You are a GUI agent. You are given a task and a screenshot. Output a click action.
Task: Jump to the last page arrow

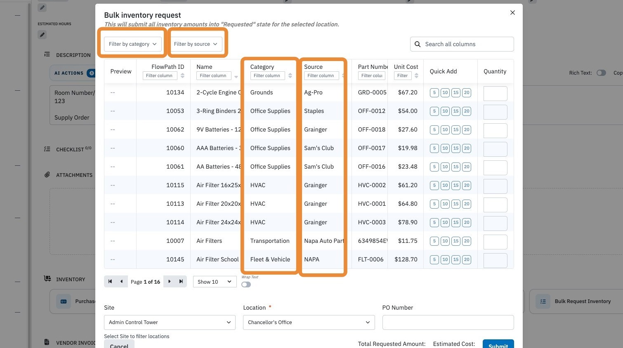coord(181,282)
